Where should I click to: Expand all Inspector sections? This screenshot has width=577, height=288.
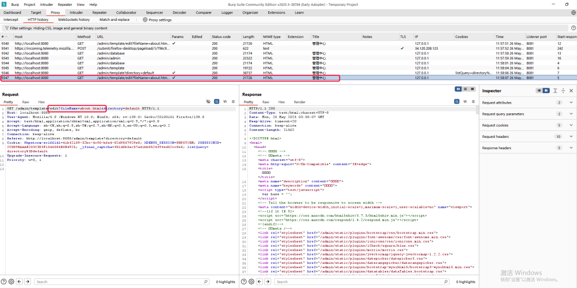tap(555, 90)
